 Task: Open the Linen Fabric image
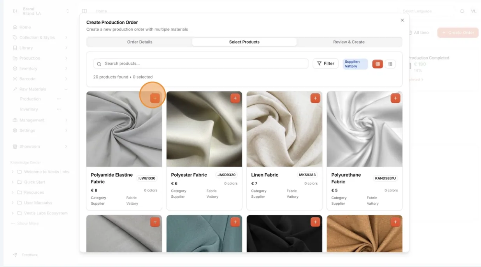coord(284,129)
